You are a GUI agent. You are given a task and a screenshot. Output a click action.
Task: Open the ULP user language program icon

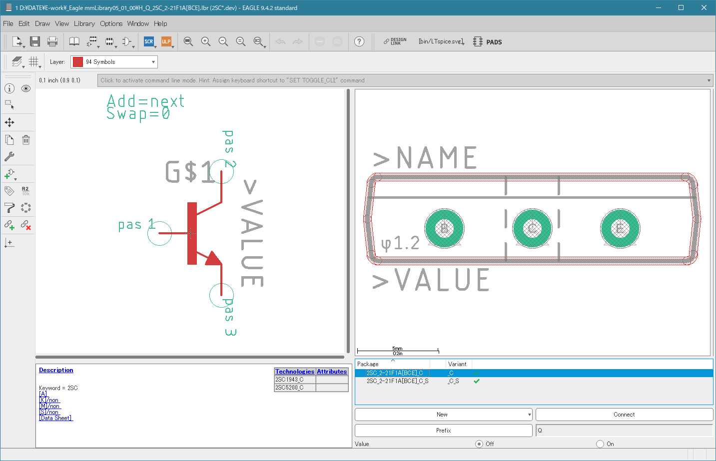click(x=166, y=41)
